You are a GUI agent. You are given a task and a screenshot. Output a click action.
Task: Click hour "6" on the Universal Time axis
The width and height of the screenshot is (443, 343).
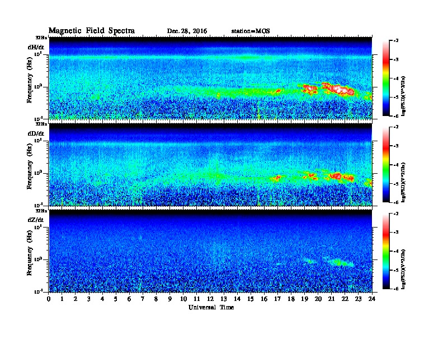pyautogui.click(x=129, y=299)
